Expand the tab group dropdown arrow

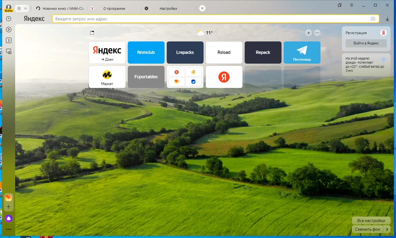[x=25, y=8]
